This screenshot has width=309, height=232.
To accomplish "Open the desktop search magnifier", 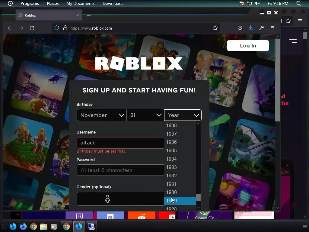I will (x=298, y=3).
